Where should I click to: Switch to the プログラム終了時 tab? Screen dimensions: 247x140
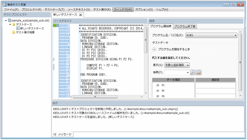click(x=185, y=27)
